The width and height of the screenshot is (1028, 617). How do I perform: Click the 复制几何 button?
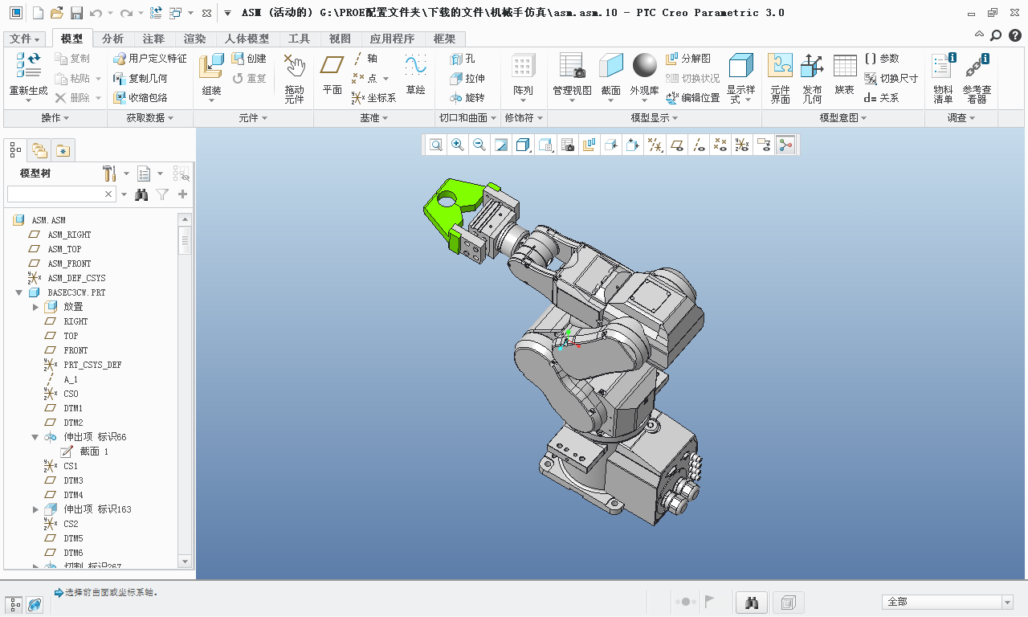[141, 78]
